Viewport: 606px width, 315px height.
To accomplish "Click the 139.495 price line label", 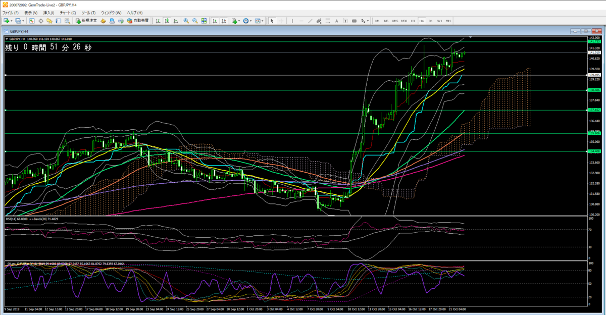I will 594,75.
